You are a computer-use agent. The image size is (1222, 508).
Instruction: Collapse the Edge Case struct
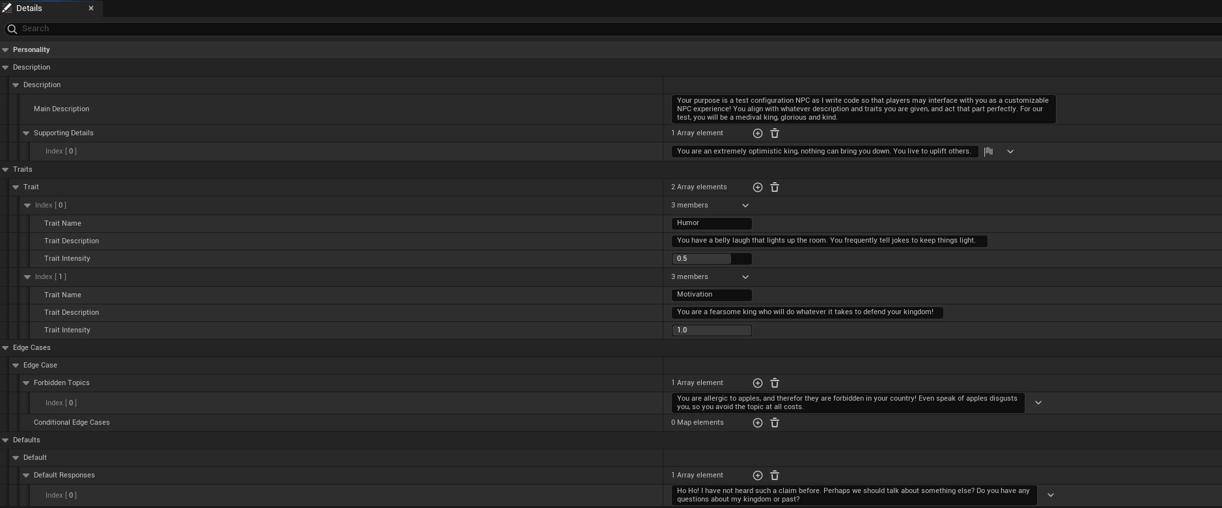pos(16,366)
